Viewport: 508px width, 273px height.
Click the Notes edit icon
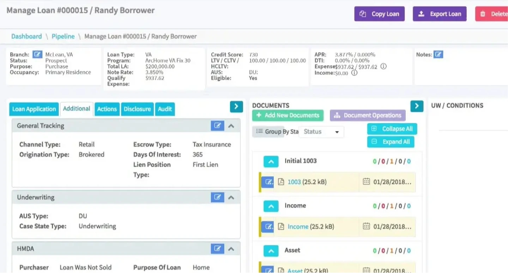(x=438, y=54)
